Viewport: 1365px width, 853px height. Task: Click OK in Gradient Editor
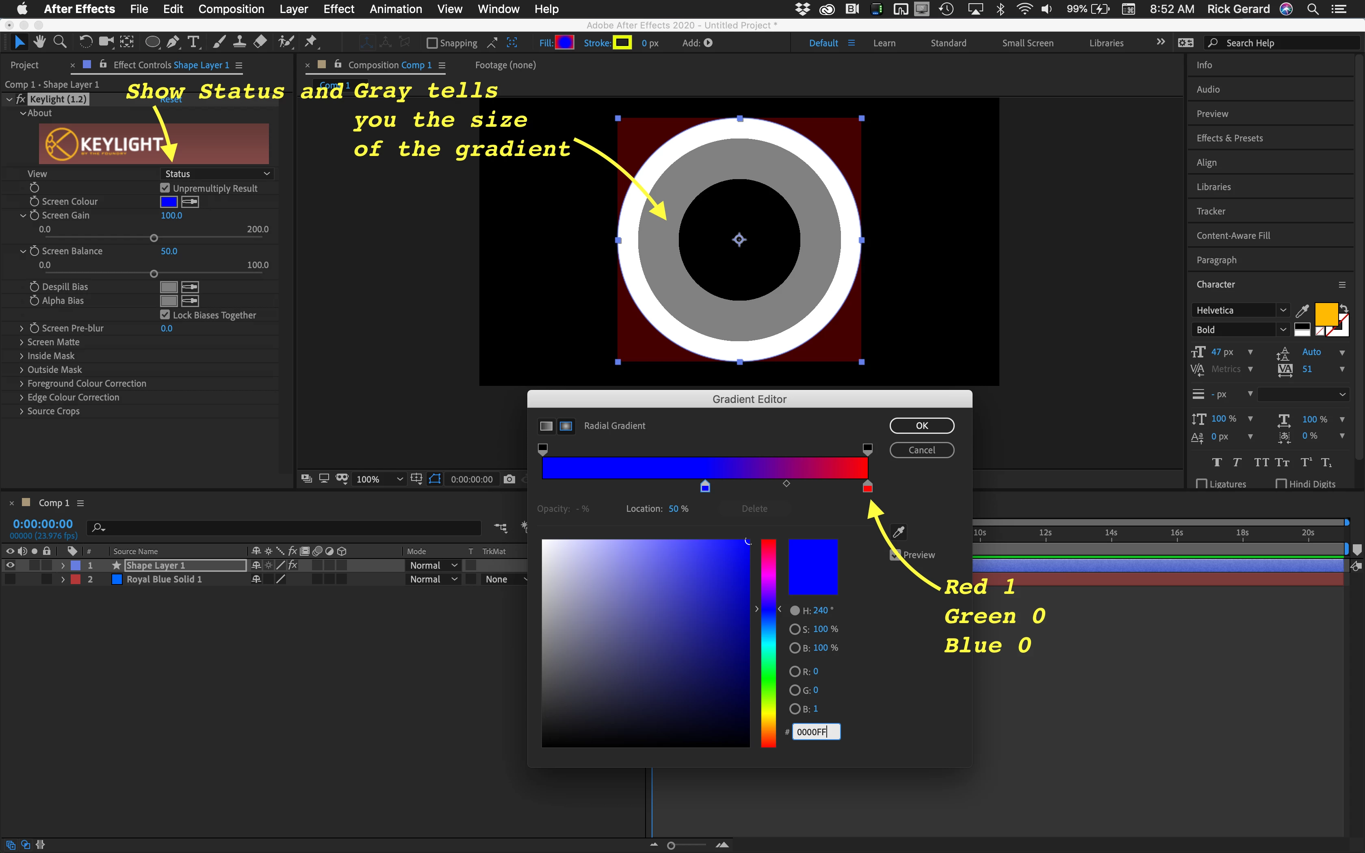922,425
